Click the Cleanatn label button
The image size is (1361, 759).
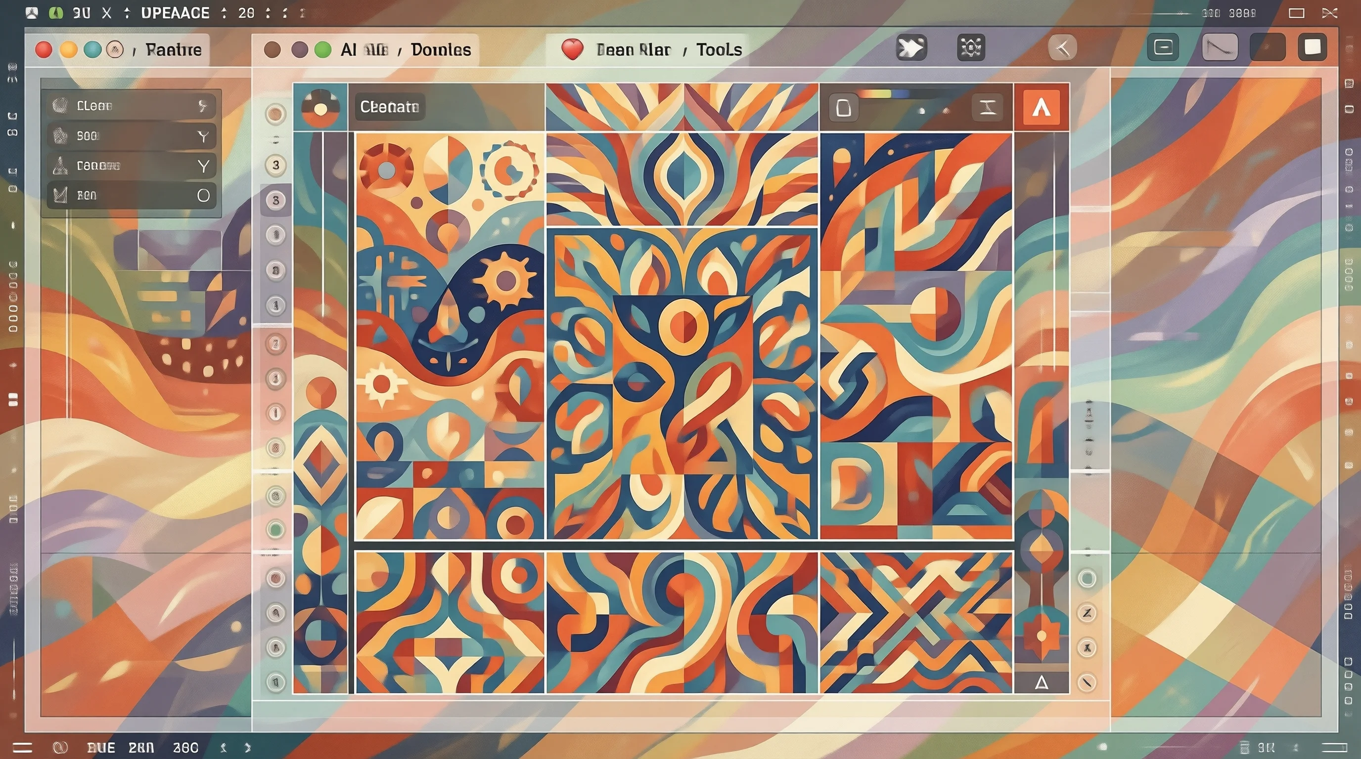point(389,107)
